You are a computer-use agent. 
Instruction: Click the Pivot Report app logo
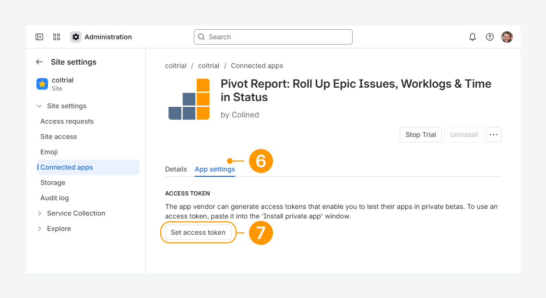point(189,99)
